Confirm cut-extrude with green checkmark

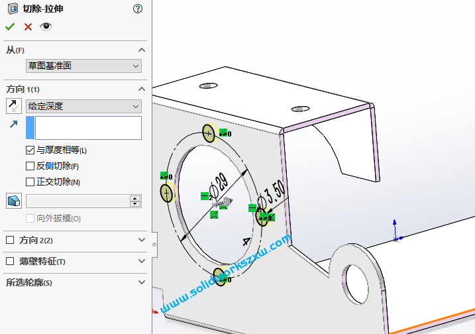(10, 27)
